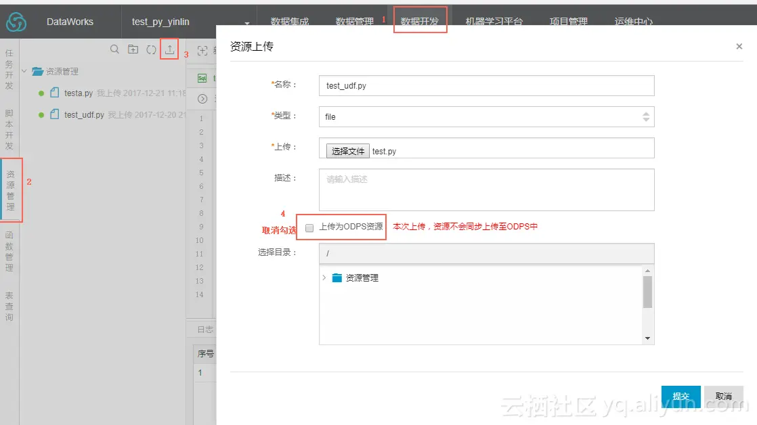Click the 选择目录 path field
The width and height of the screenshot is (757, 425).
tap(486, 253)
